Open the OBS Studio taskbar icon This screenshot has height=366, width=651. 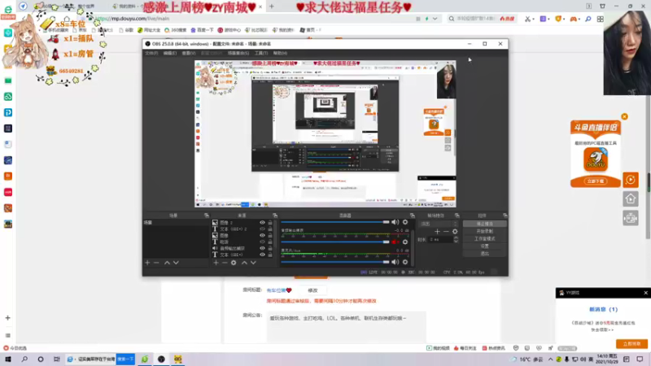click(161, 359)
